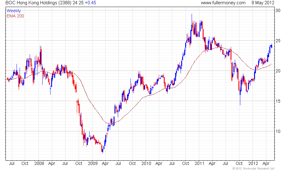300x171 pixels.
Task: Click the 'Oct' label right before '2008'
Action: point(25,164)
